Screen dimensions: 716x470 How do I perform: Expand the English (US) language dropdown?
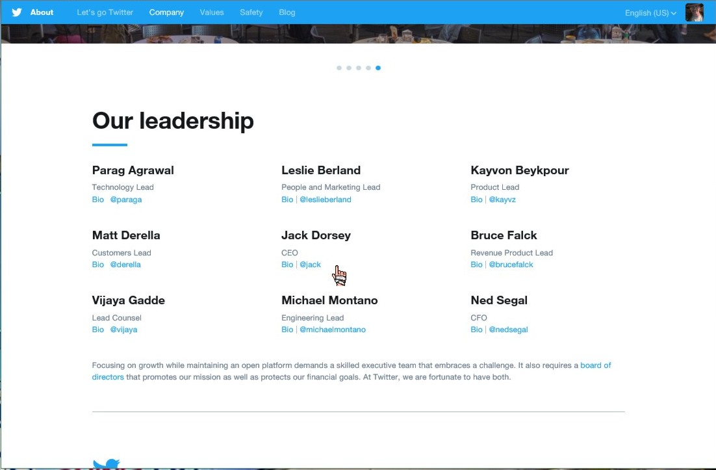point(650,13)
